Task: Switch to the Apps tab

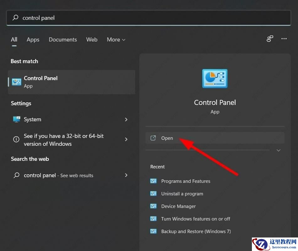Action: point(33,40)
